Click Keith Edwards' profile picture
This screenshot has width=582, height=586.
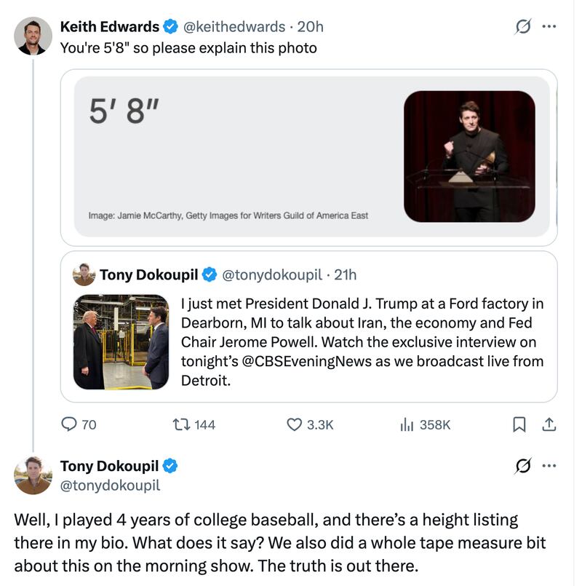29,28
